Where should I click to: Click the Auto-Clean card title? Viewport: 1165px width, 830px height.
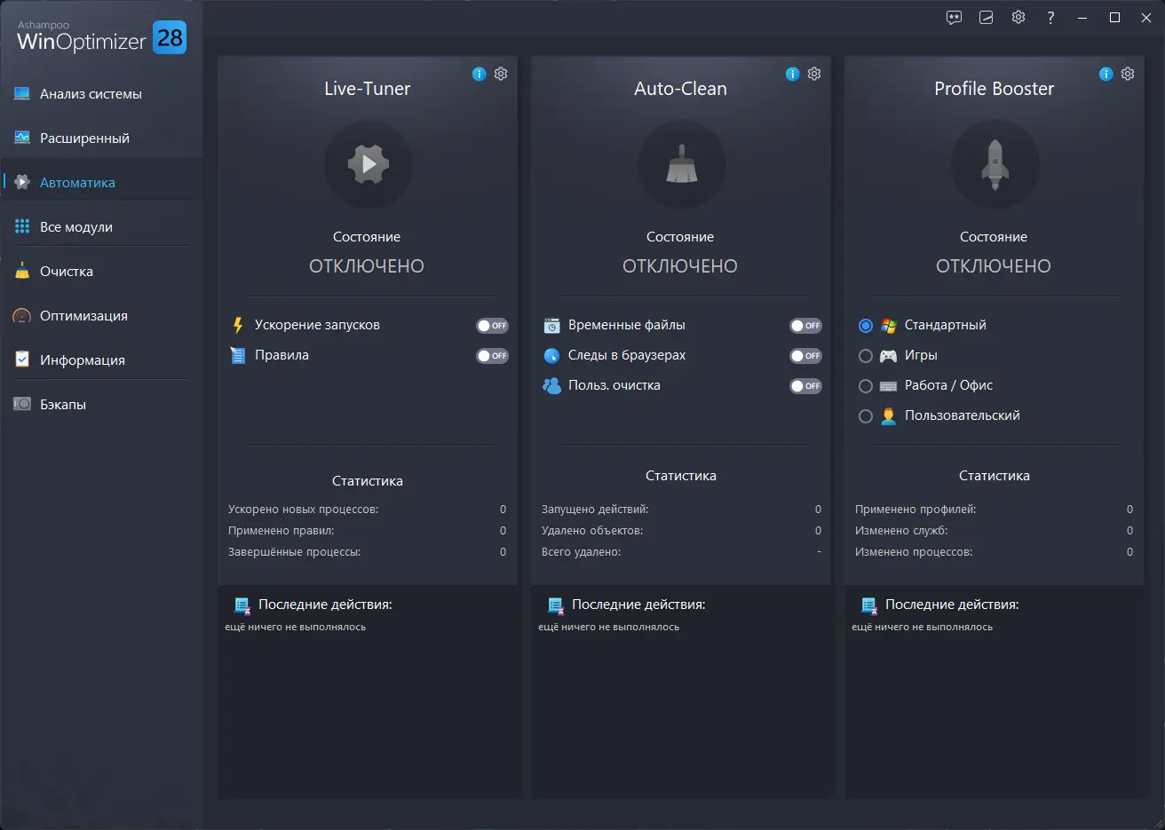pyautogui.click(x=681, y=89)
